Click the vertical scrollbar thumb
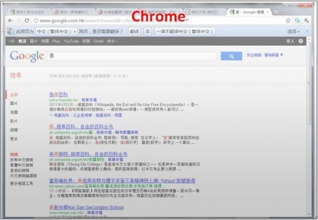 309,84
